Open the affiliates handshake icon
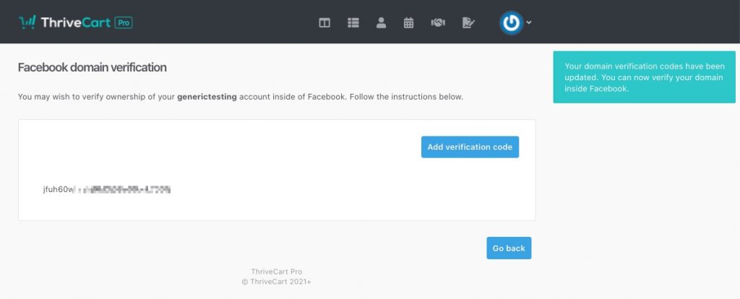740x299 pixels. (438, 22)
